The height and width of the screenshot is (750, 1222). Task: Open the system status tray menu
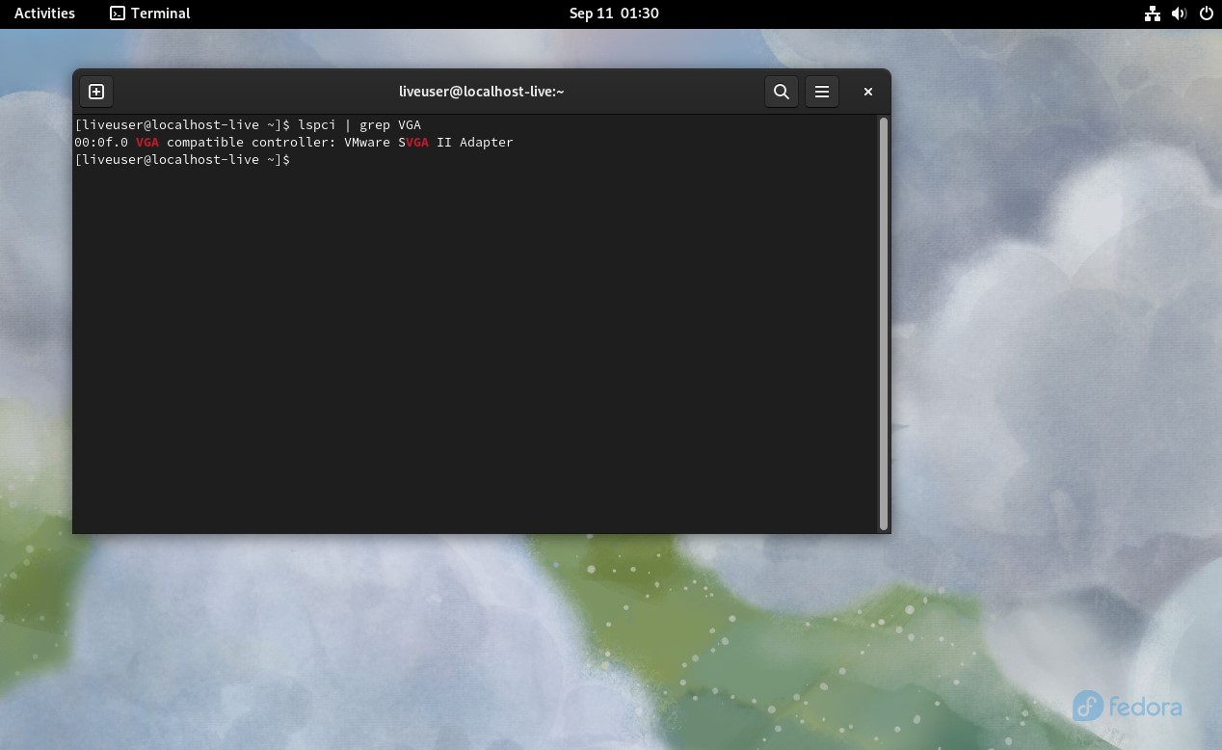(1180, 13)
